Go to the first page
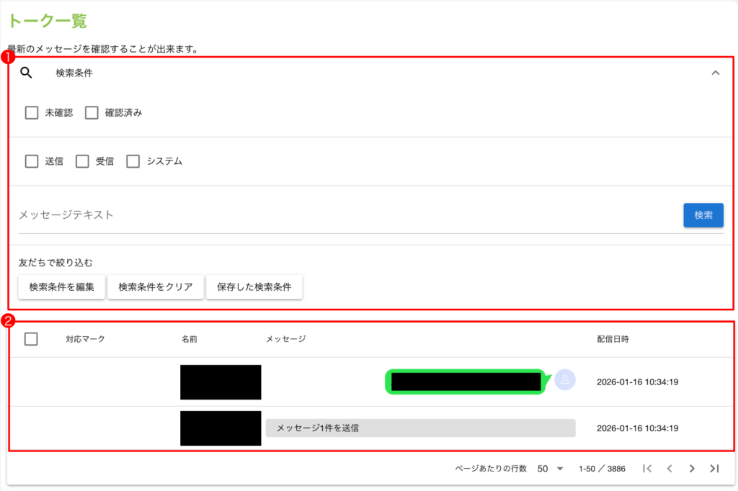 click(x=646, y=469)
